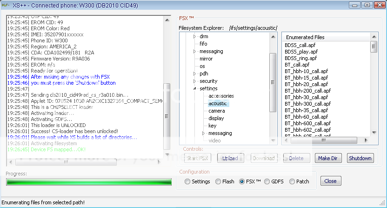
Task: Select file BT_hbh-20_call.apf
Action: [x=306, y=84]
